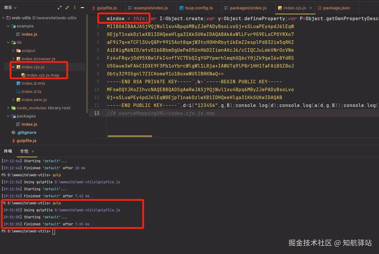The height and width of the screenshot is (254, 379).
Task: Click the JS icon beside index.esm.js
Action: point(18,100)
